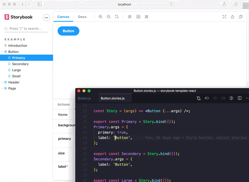Click the Button component item
The image size is (249, 182).
[13, 52]
